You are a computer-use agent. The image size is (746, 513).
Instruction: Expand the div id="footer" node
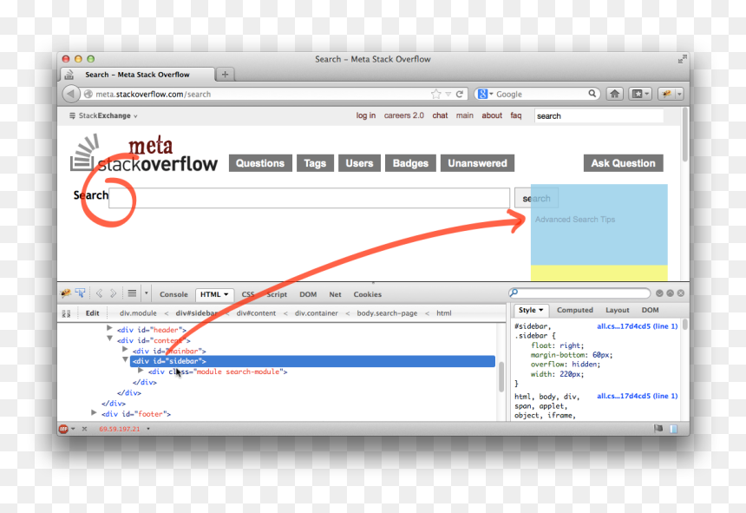pos(95,412)
